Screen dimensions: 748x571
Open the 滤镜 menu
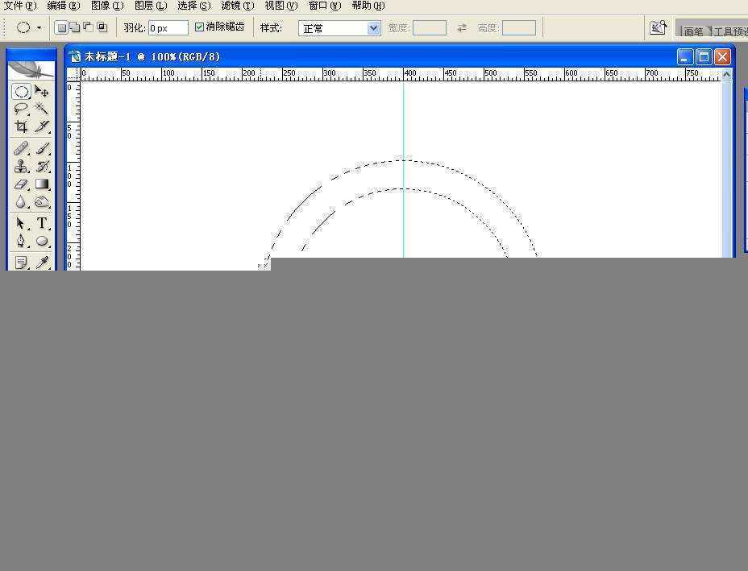[x=238, y=6]
